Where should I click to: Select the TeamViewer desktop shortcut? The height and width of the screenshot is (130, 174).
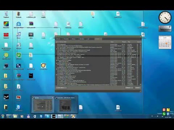click(18, 108)
